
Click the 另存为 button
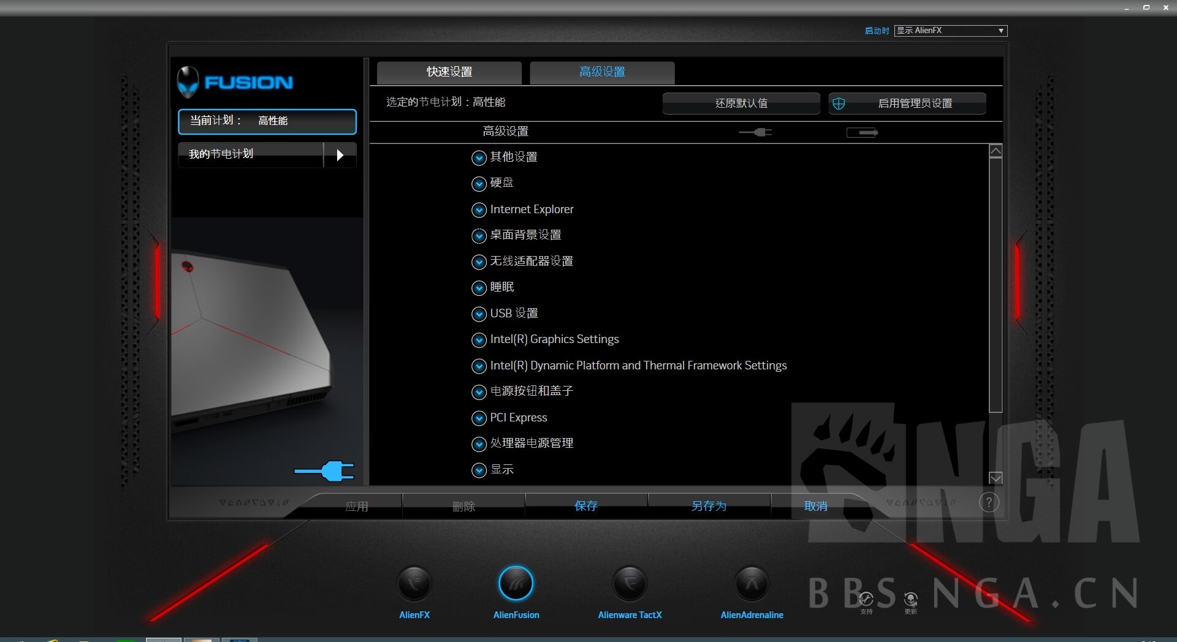point(710,505)
